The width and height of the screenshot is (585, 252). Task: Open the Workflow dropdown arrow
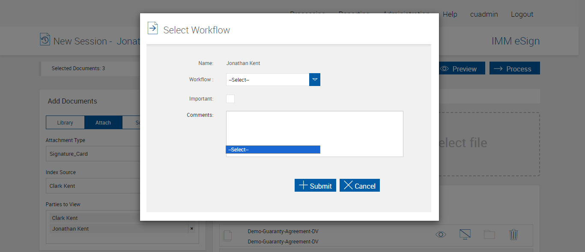(x=315, y=80)
